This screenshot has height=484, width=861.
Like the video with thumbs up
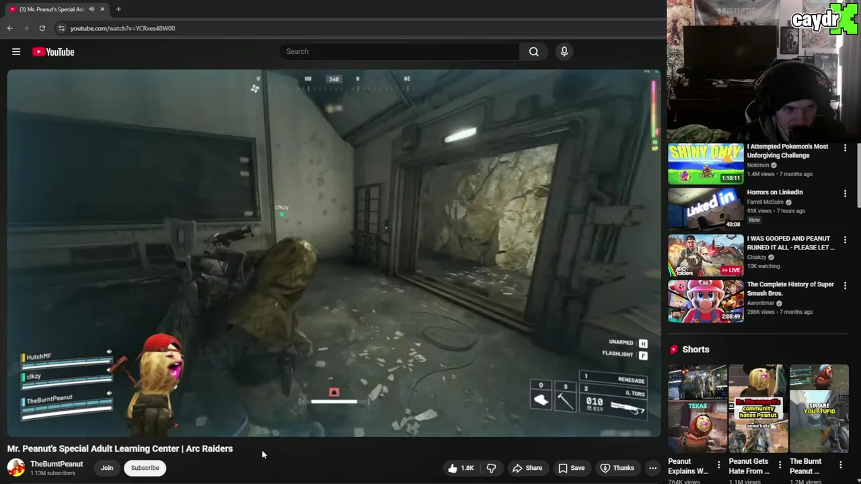click(461, 468)
